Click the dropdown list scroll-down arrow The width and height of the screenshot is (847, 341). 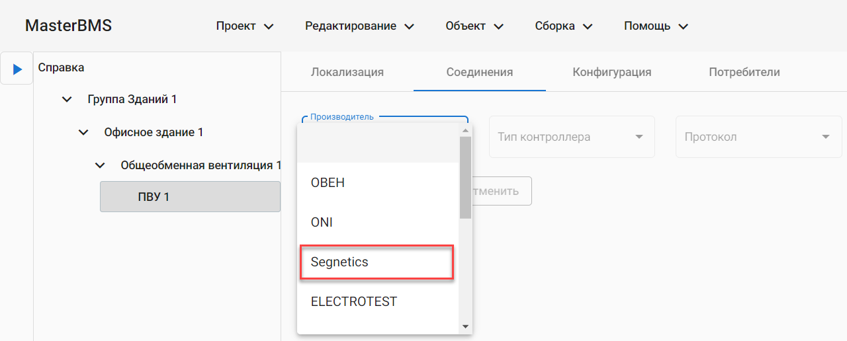(465, 326)
